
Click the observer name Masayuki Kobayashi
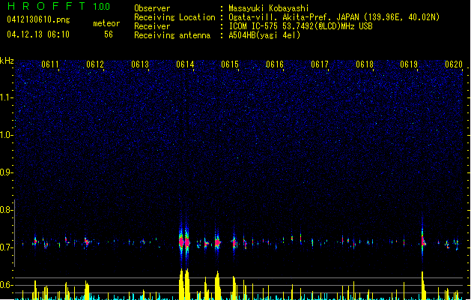[x=269, y=8]
